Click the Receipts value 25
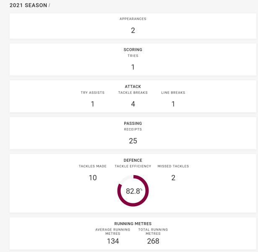Image resolution: width=258 pixels, height=252 pixels. [x=133, y=141]
